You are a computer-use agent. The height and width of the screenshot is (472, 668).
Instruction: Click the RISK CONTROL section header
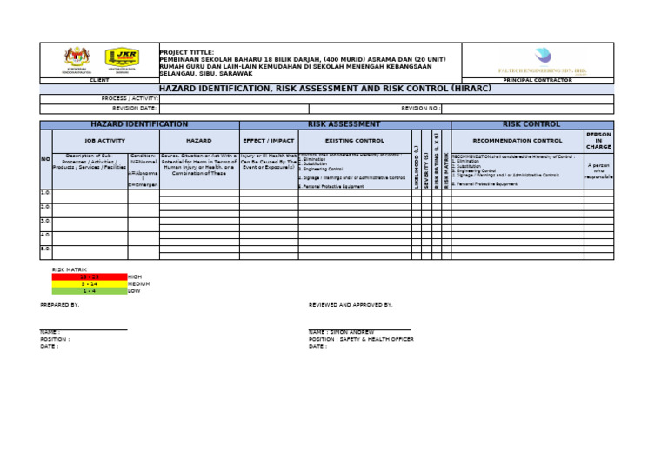tap(531, 124)
